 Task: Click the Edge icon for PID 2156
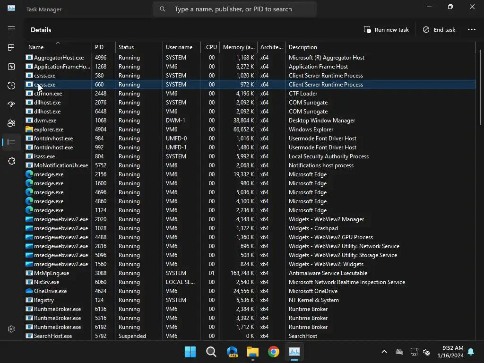(x=29, y=174)
